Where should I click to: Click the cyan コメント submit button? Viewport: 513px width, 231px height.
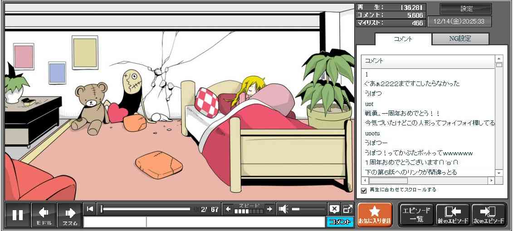pyautogui.click(x=340, y=222)
